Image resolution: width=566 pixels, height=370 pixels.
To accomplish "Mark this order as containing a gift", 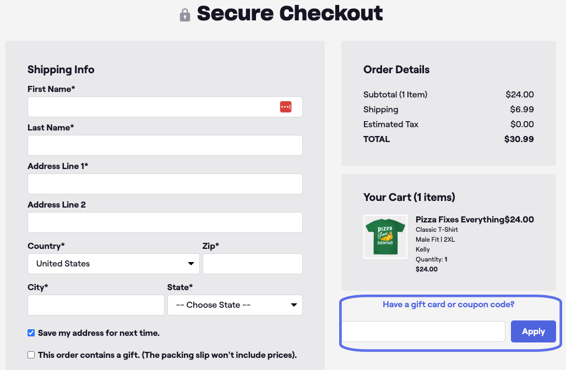I will point(31,355).
